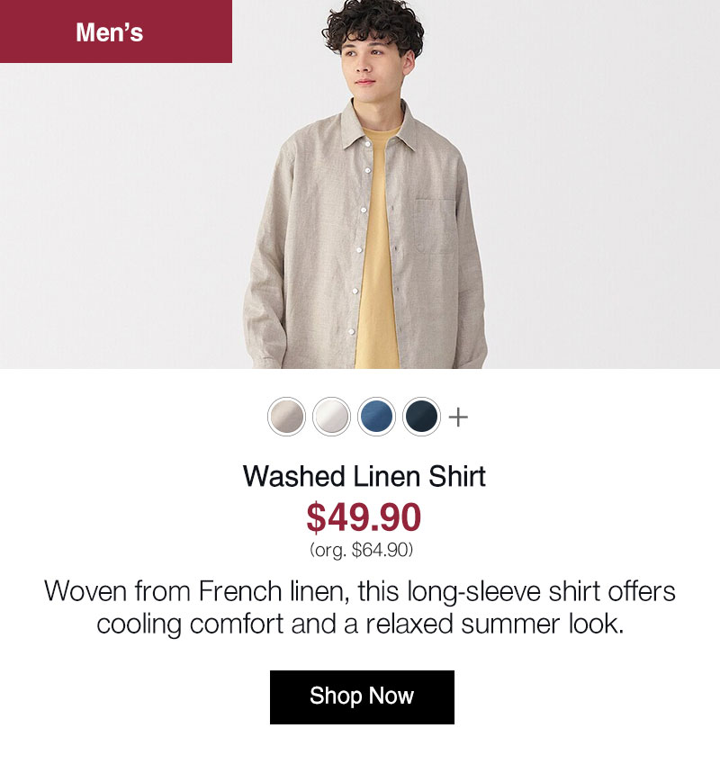Viewport: 720px width, 773px height.
Task: Click the model's face in the photo
Action: 371,64
